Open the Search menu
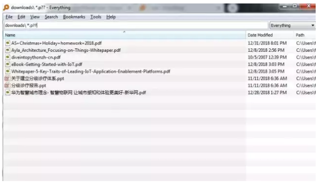The image size is (331, 187). (x=51, y=17)
